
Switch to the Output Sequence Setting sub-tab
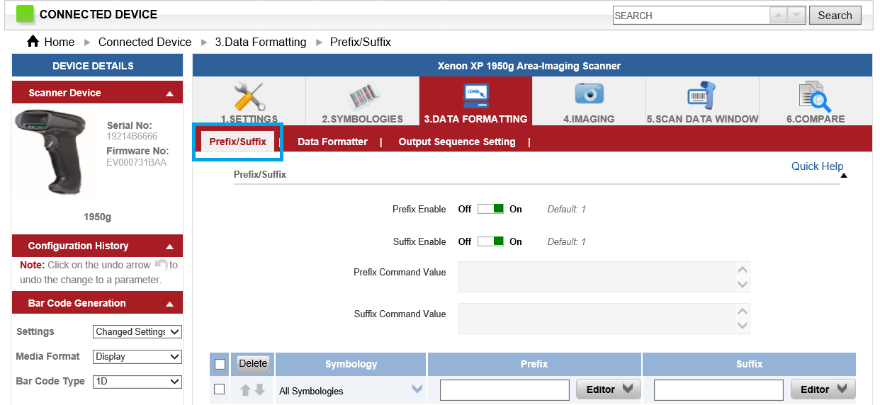(x=457, y=142)
